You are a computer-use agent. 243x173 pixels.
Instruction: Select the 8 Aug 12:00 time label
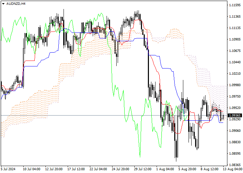pyautogui.click(x=210, y=169)
